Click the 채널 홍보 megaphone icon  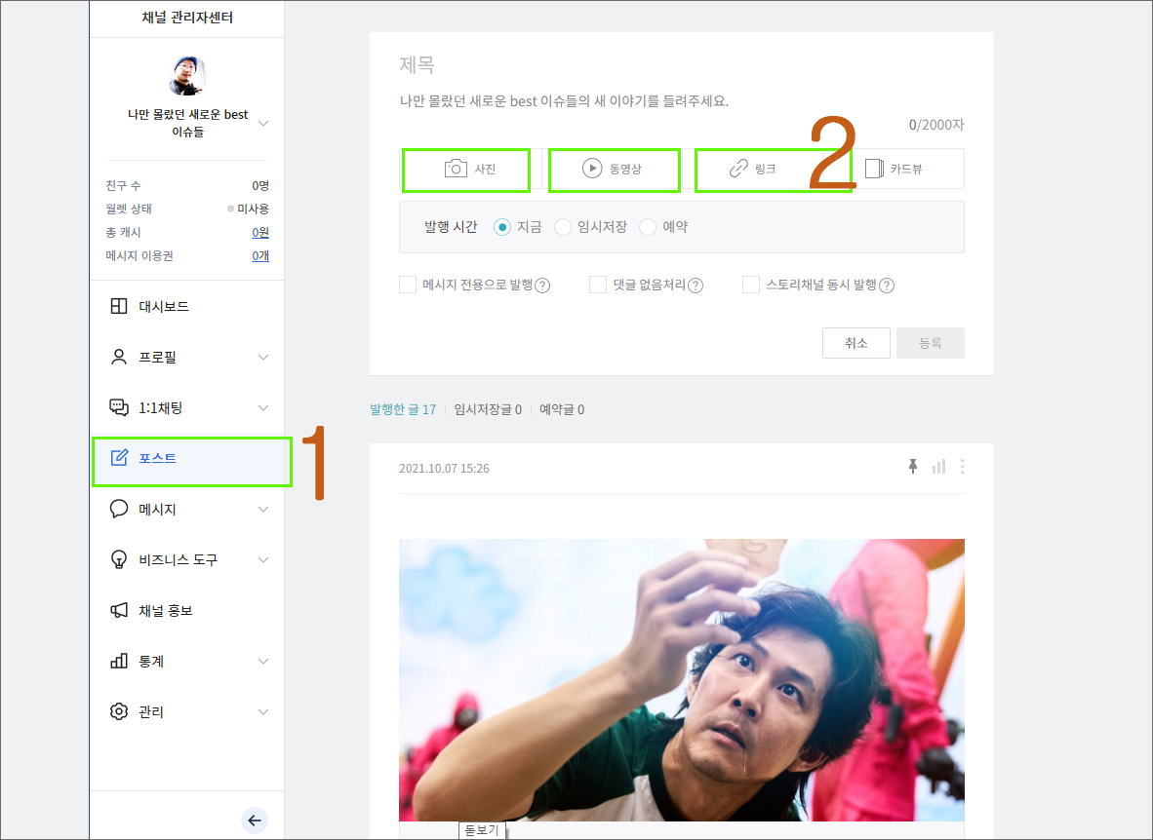[x=118, y=611]
